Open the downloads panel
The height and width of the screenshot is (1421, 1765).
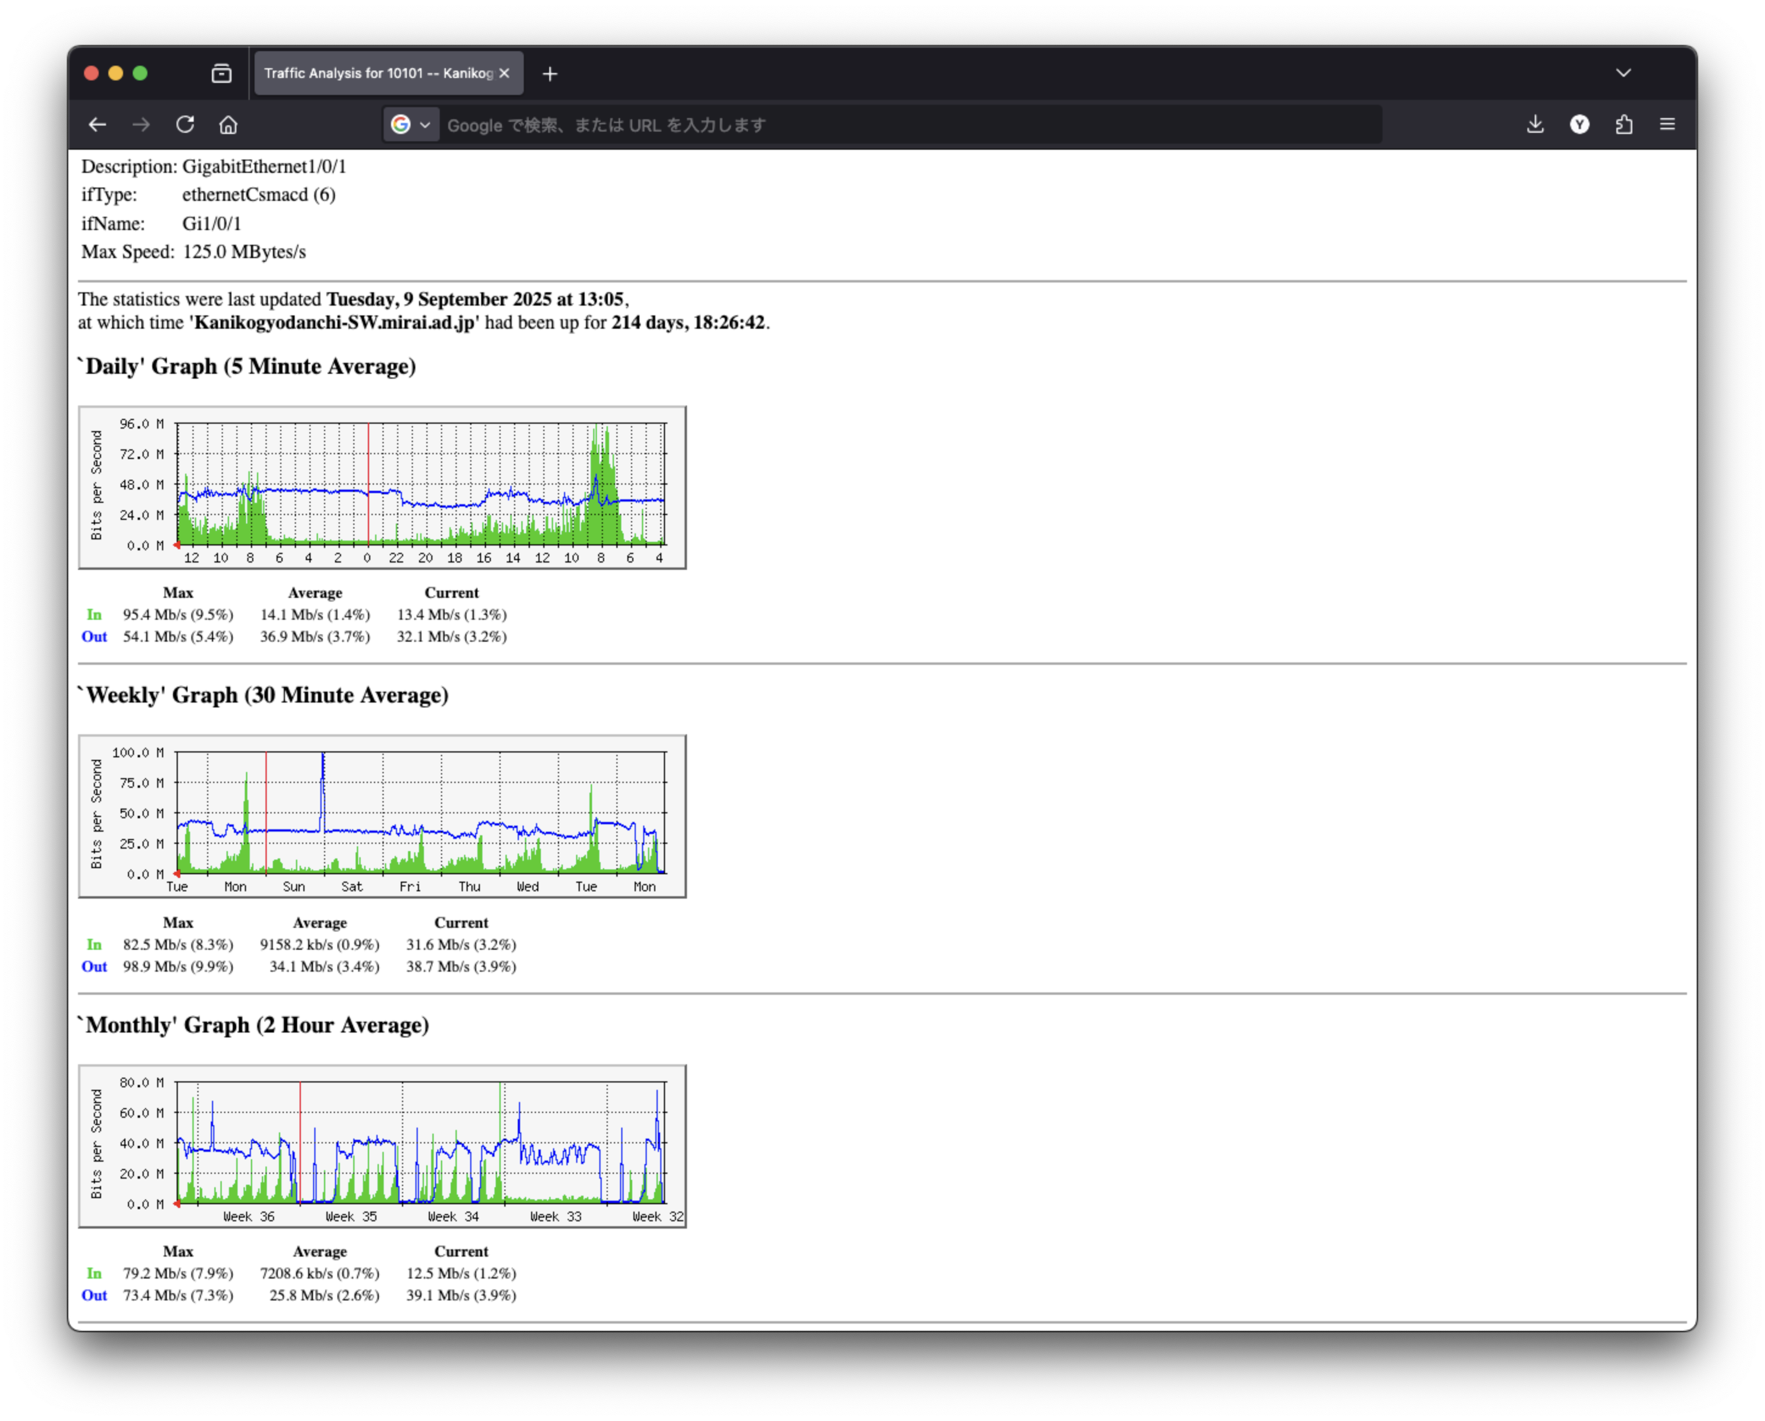[x=1535, y=124]
